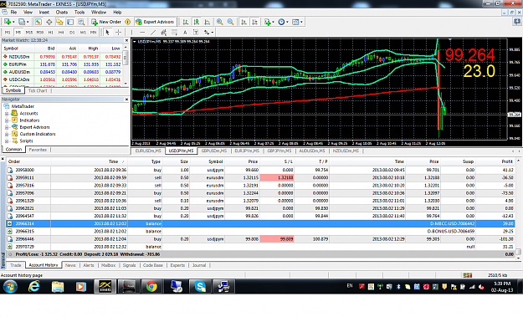Close the Navigator panel
This screenshot has width=523, height=317.
[x=126, y=100]
